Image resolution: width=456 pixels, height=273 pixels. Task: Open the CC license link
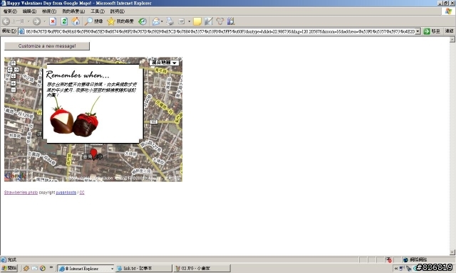click(82, 193)
